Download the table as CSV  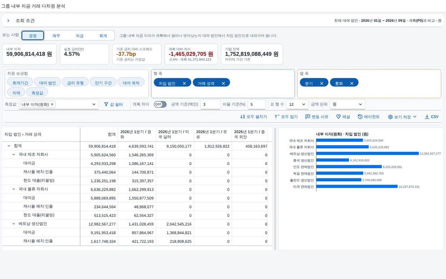(431, 117)
